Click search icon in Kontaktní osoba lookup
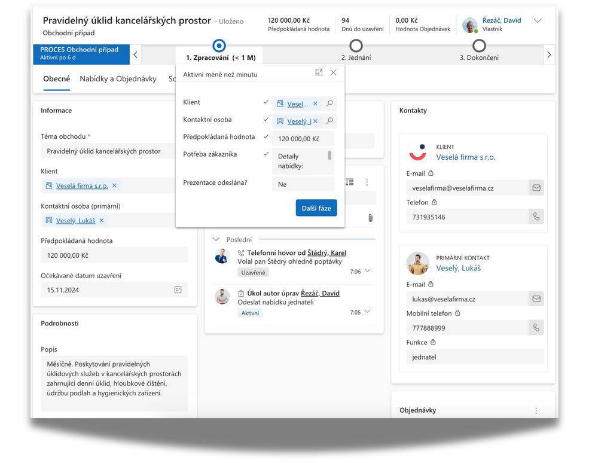 tap(329, 121)
